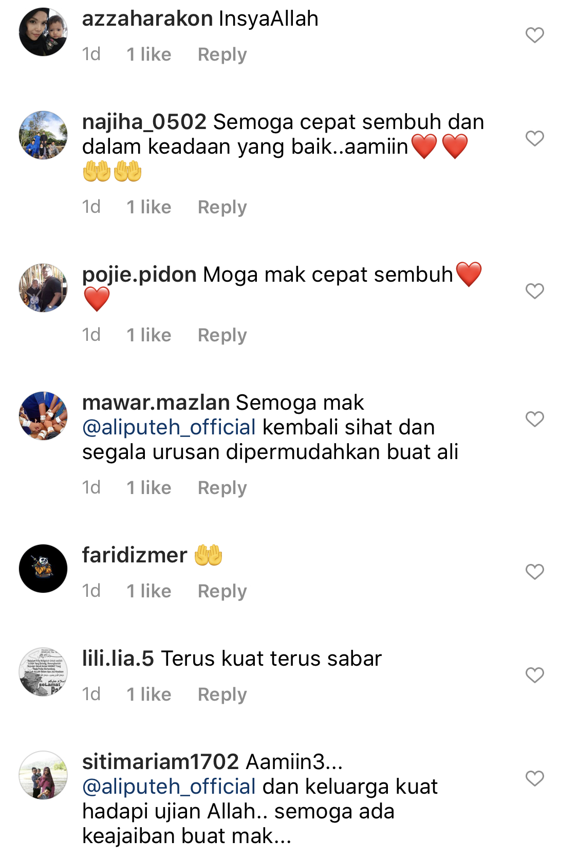Open sitimariam1702 username link
This screenshot has height=858, width=578.
(160, 762)
